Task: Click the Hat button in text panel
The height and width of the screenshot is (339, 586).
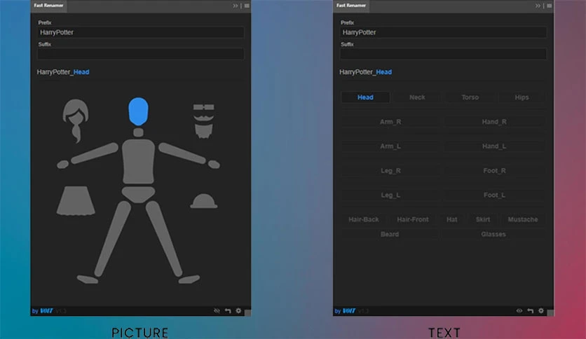Action: (452, 219)
